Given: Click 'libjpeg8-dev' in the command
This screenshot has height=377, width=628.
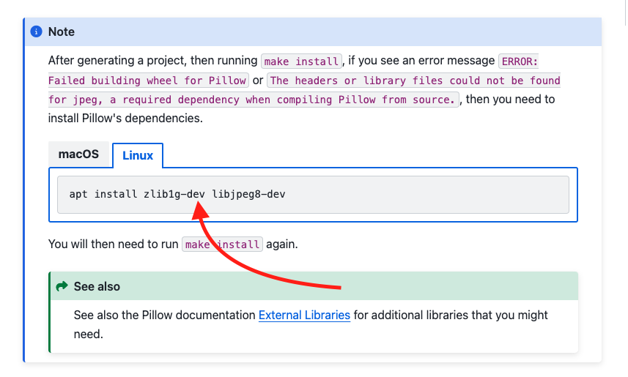Looking at the screenshot, I should click(248, 194).
